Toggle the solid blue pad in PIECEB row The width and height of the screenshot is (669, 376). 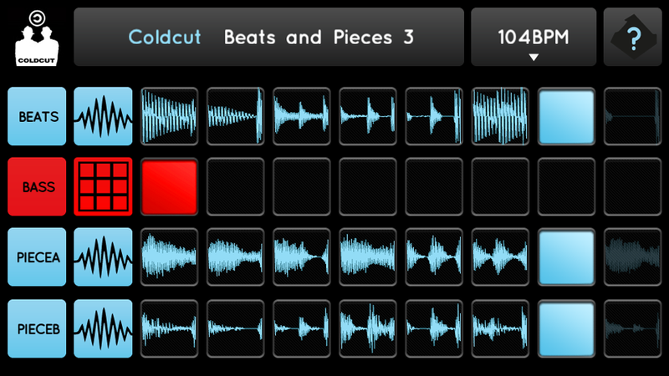point(566,328)
